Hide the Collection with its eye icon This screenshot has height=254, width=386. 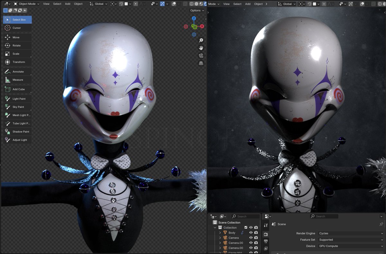[x=251, y=228]
